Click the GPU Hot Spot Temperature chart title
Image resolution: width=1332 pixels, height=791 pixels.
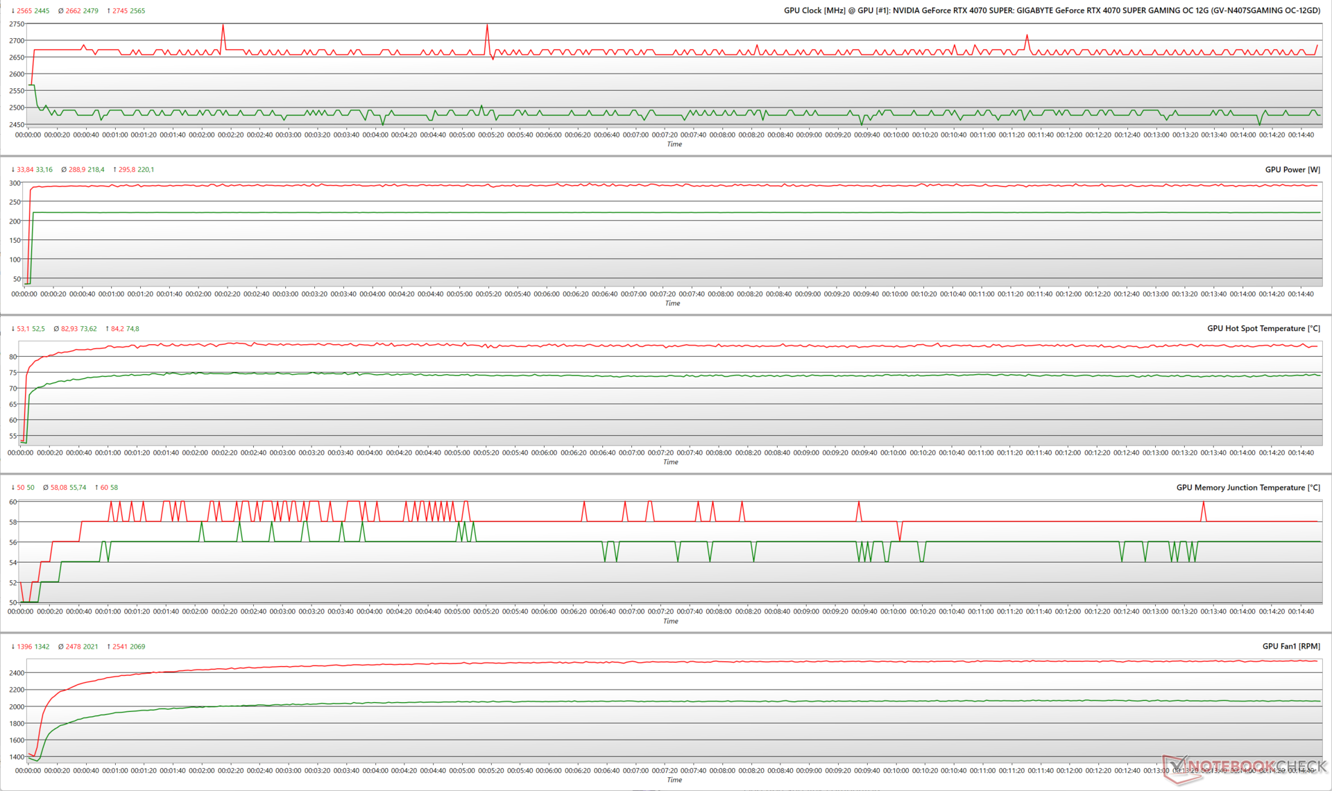tap(1263, 329)
